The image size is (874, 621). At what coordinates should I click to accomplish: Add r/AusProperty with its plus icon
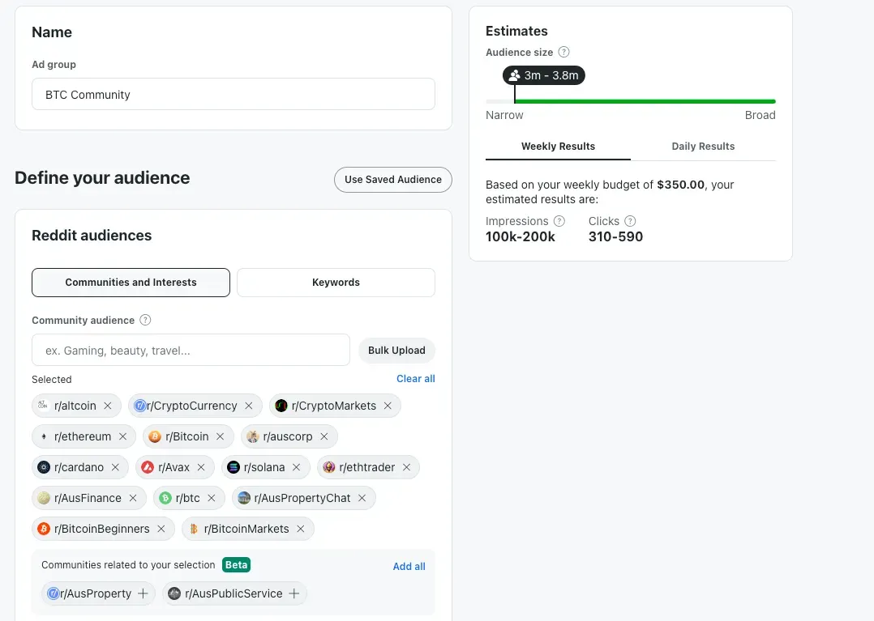pyautogui.click(x=143, y=593)
